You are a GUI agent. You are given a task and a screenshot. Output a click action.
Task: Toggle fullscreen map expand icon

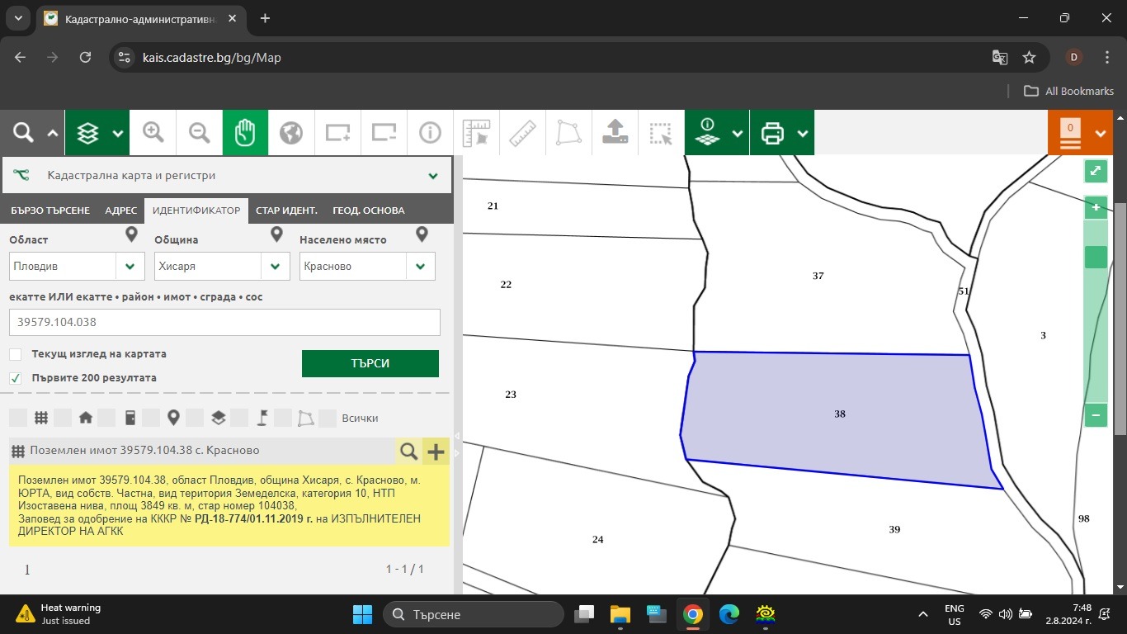[x=1095, y=171]
